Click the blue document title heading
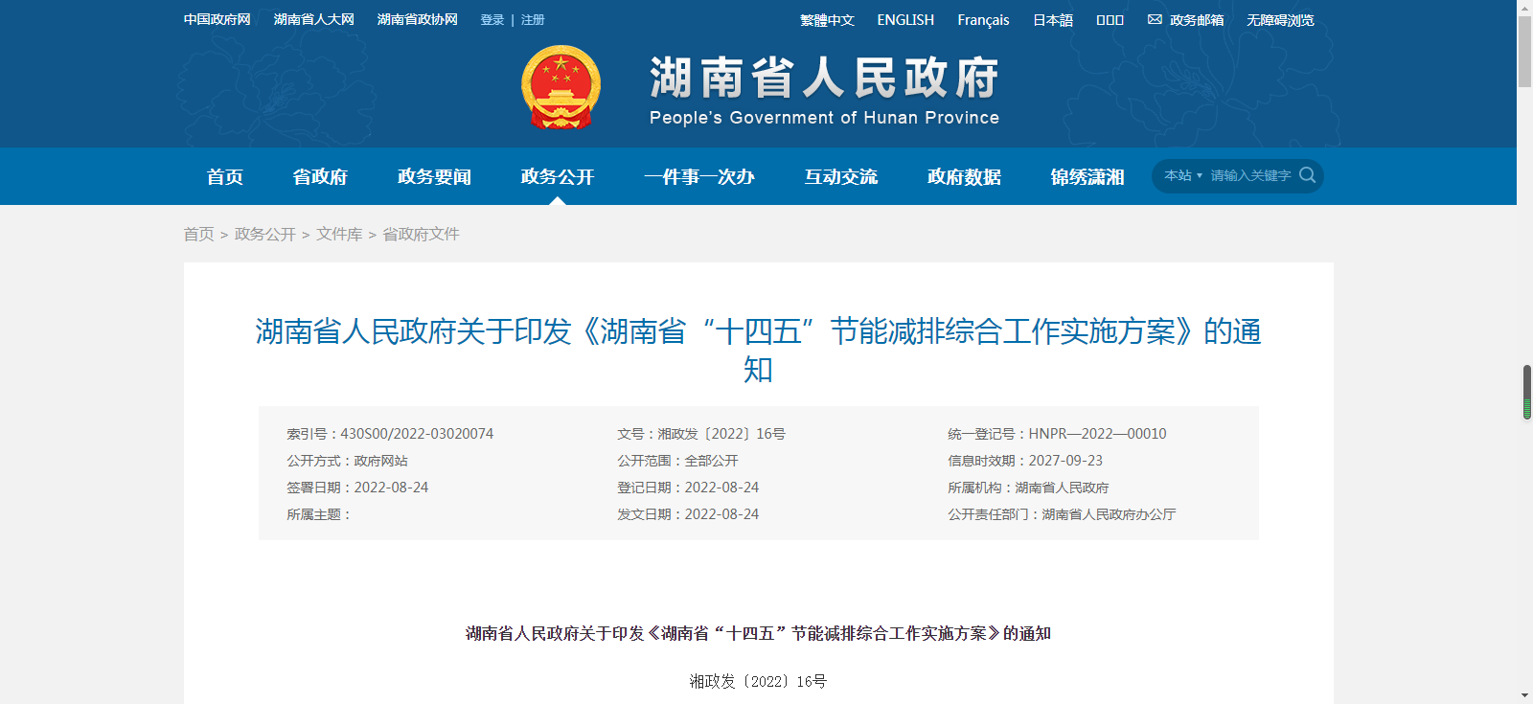This screenshot has width=1533, height=704. 758,350
